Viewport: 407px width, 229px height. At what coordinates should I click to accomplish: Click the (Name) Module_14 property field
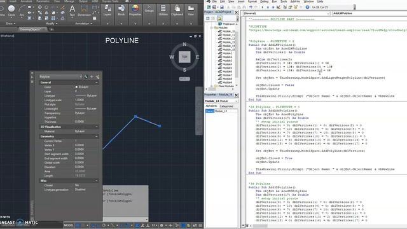221,111
